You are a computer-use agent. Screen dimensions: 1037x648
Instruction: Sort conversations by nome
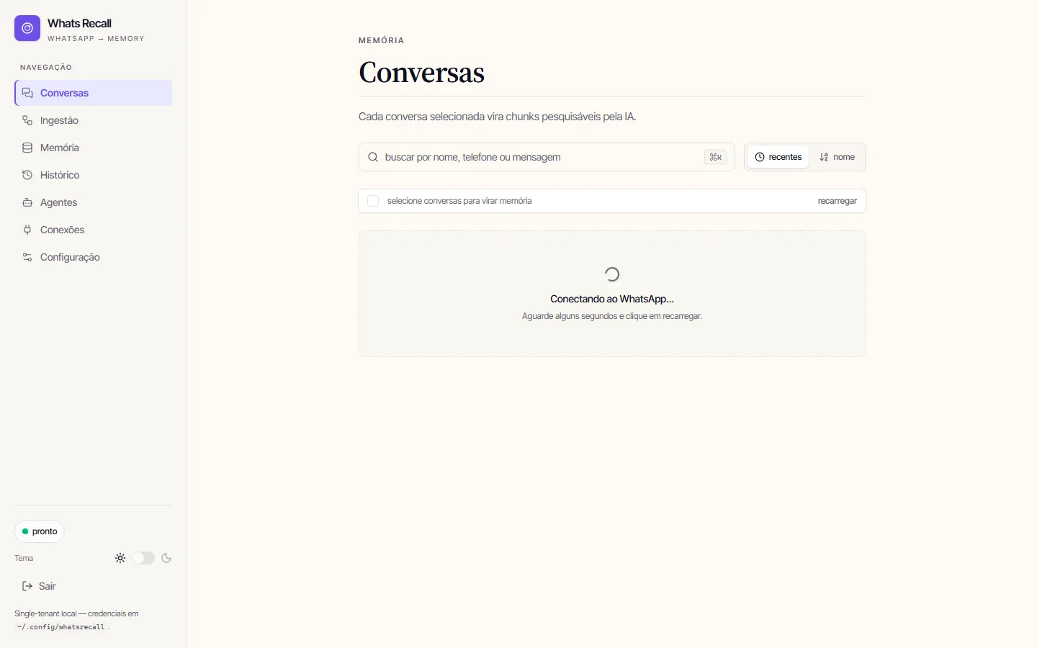[837, 157]
